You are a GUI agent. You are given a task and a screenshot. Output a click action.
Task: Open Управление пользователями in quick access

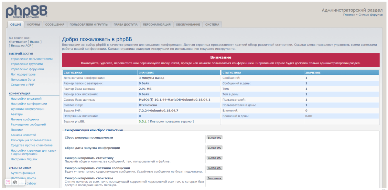[32, 59]
